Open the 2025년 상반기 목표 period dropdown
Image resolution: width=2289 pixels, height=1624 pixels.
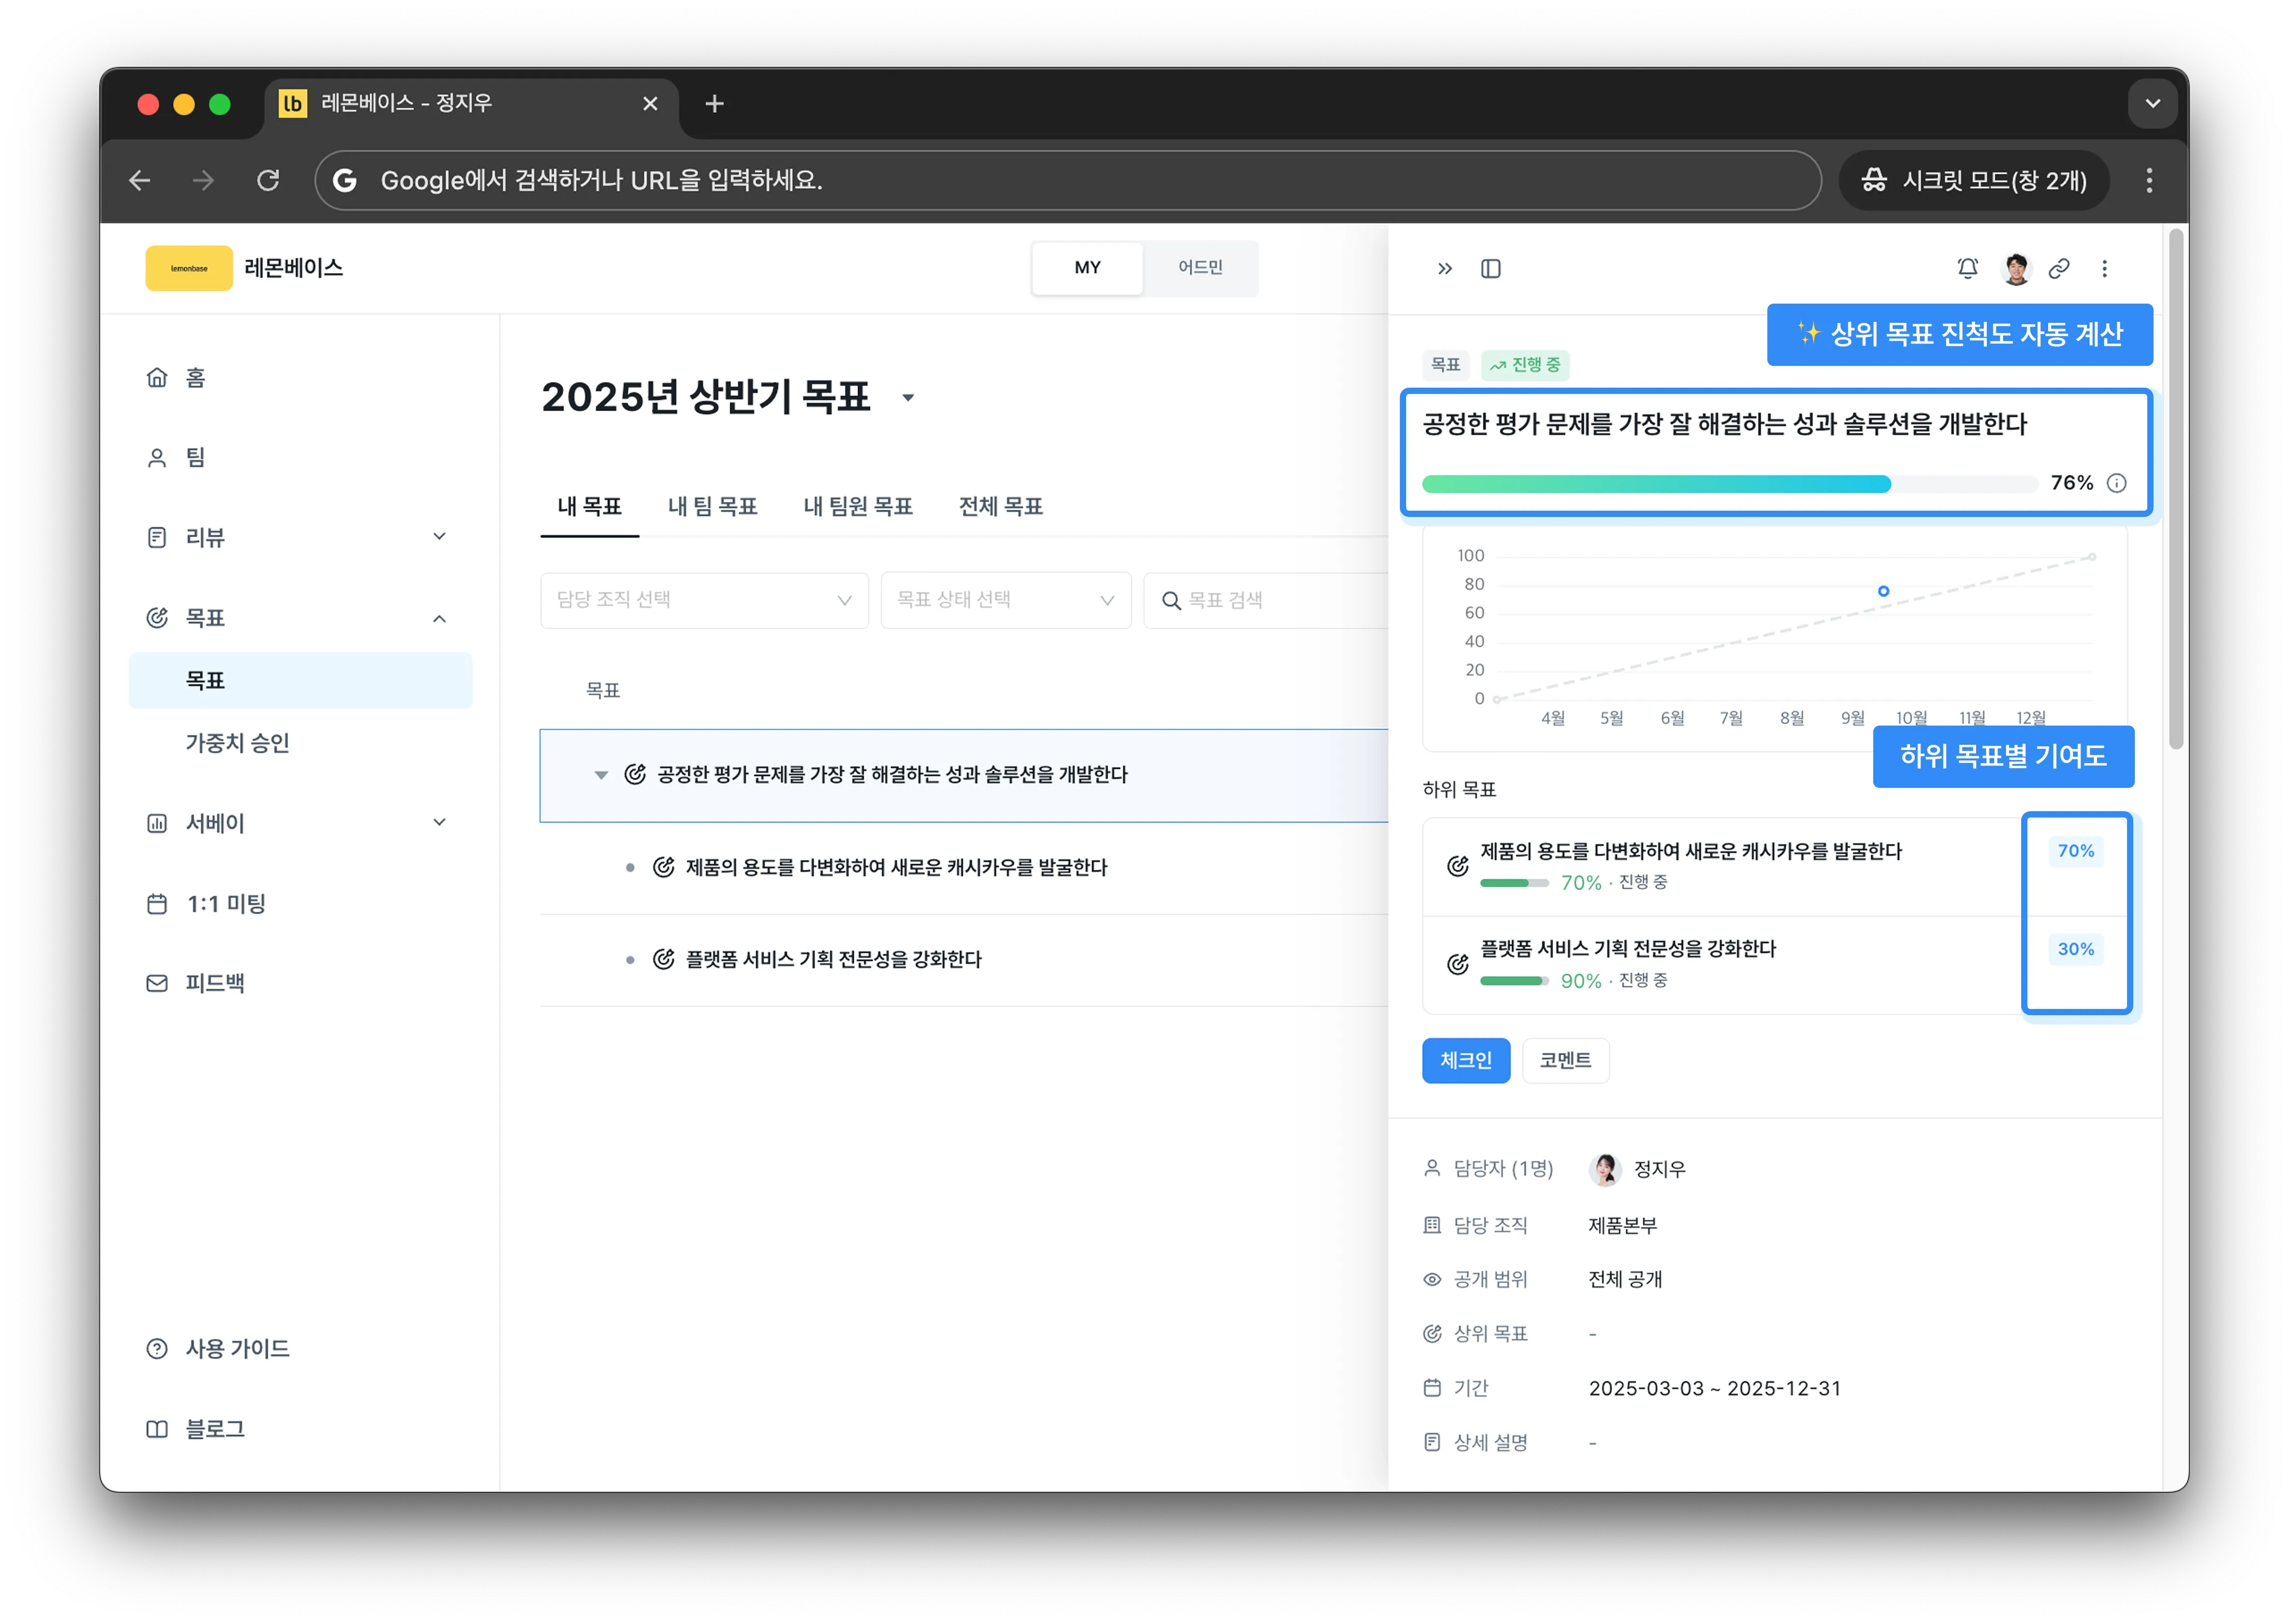[x=908, y=397]
